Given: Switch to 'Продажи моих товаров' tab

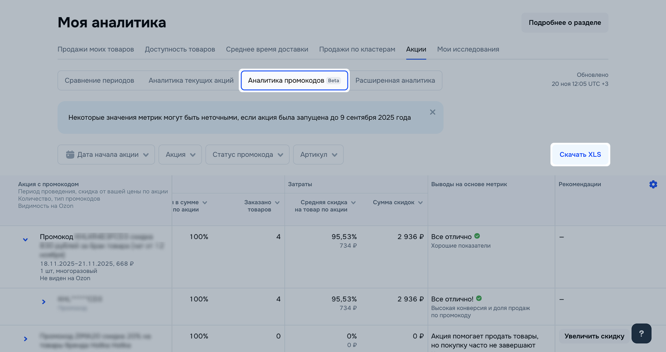Looking at the screenshot, I should [x=96, y=49].
